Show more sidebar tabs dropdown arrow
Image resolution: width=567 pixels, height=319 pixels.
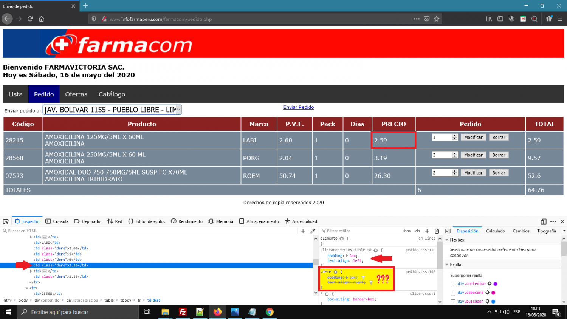pyautogui.click(x=564, y=231)
